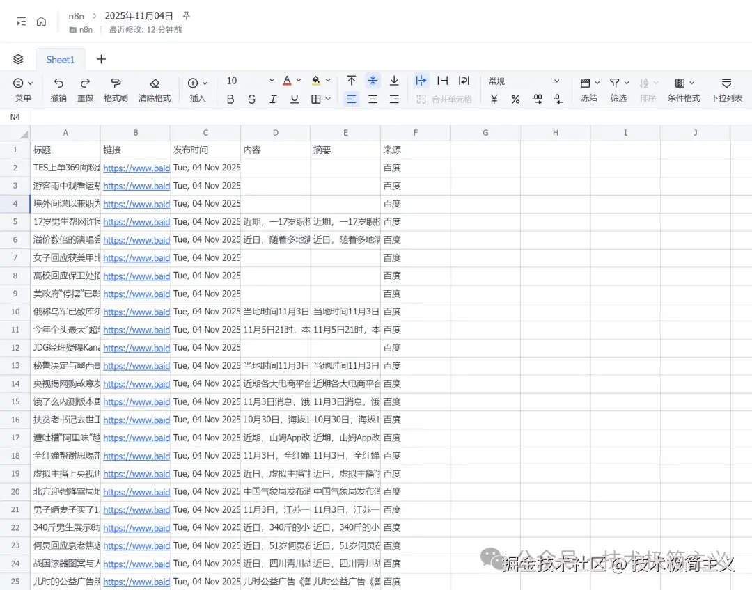Apply strikethrough formatting
The height and width of the screenshot is (590, 752).
[x=252, y=99]
